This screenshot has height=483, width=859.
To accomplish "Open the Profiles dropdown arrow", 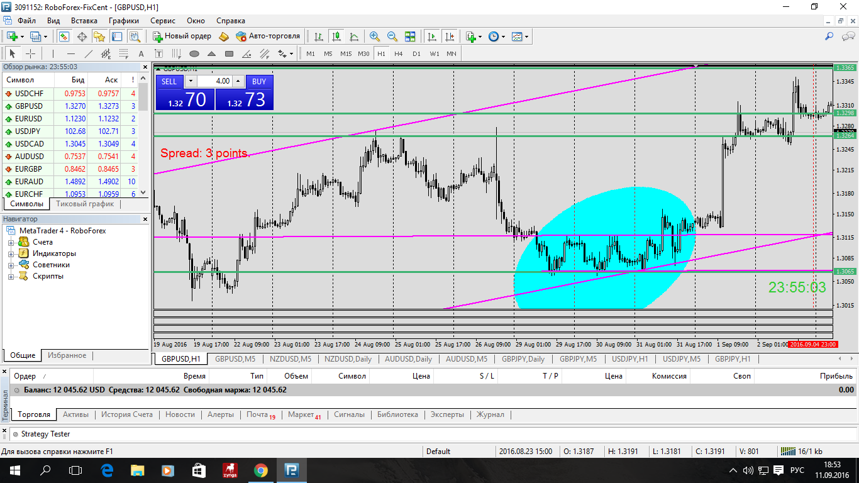I will click(x=45, y=36).
